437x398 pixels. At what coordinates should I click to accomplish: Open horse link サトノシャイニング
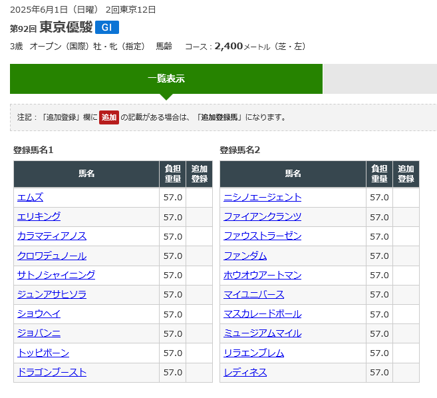56,275
